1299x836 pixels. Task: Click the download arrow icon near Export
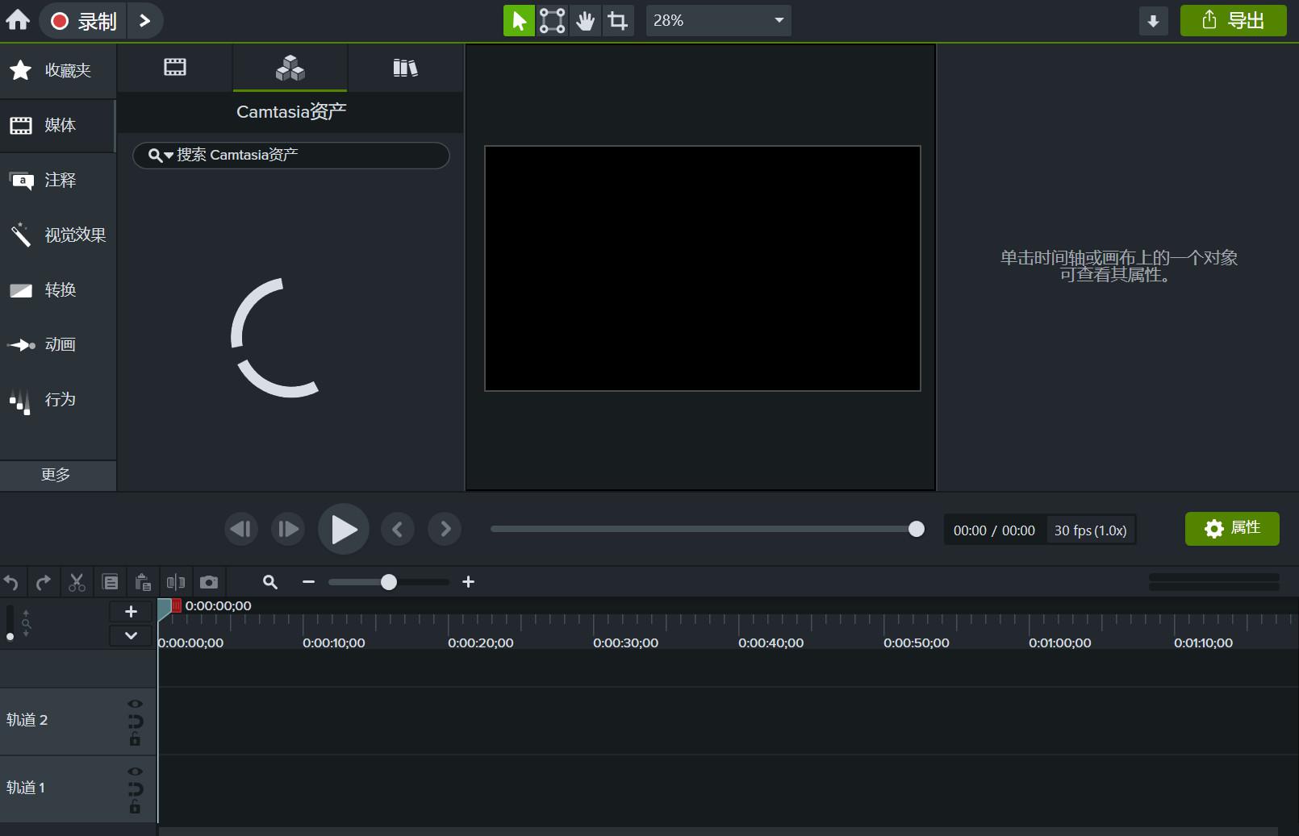point(1153,21)
